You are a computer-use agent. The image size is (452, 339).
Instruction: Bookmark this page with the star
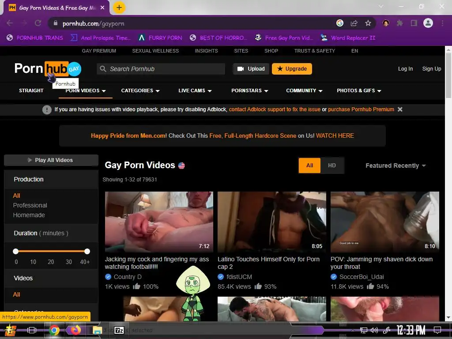pos(368,23)
